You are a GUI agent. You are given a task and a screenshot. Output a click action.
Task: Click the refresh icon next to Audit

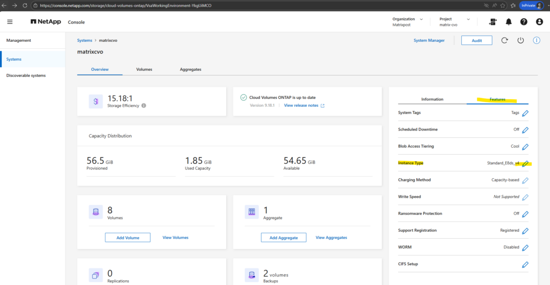click(x=504, y=41)
